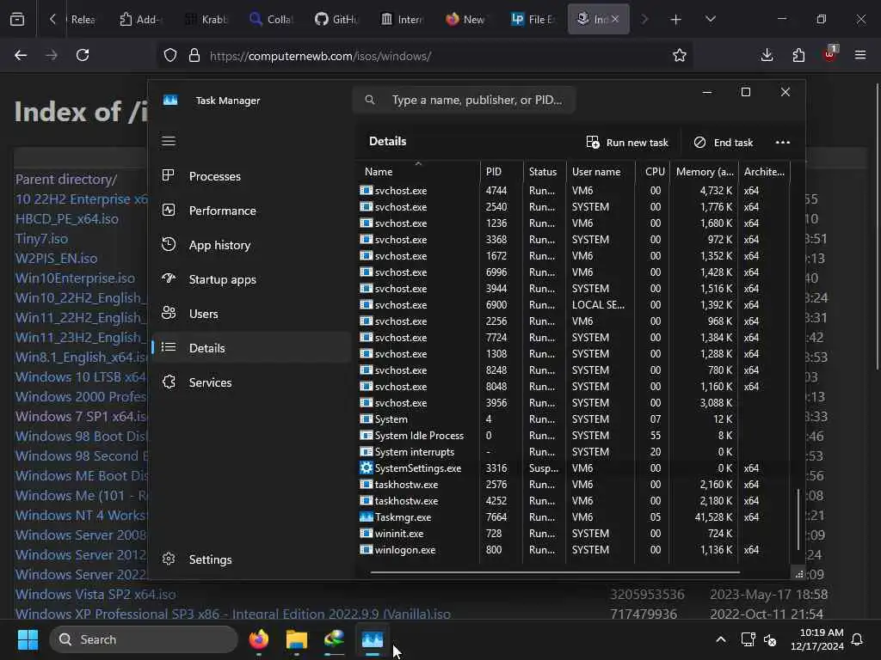Select the Details page

point(251,347)
